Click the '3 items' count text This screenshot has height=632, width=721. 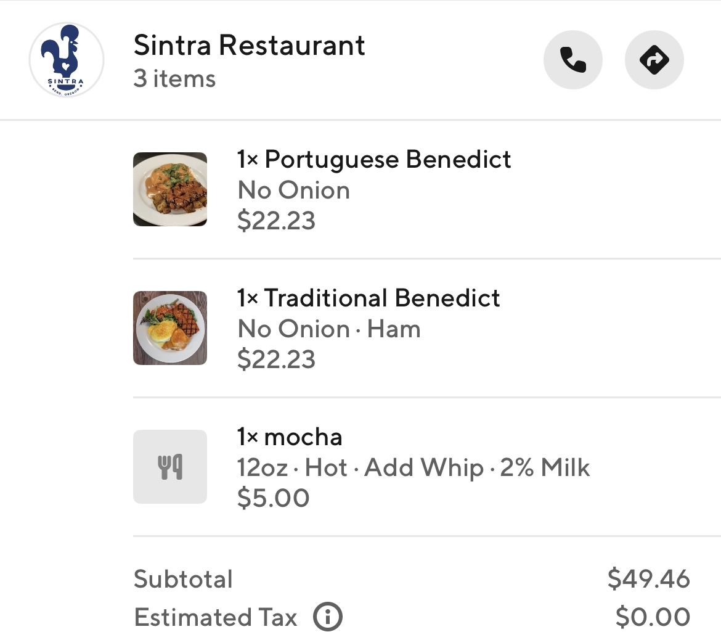coord(174,79)
